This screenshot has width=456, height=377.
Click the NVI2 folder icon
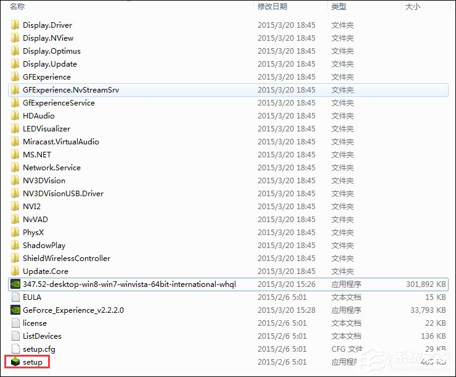[x=15, y=207]
